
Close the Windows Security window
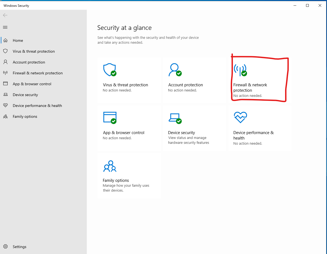coord(320,5)
